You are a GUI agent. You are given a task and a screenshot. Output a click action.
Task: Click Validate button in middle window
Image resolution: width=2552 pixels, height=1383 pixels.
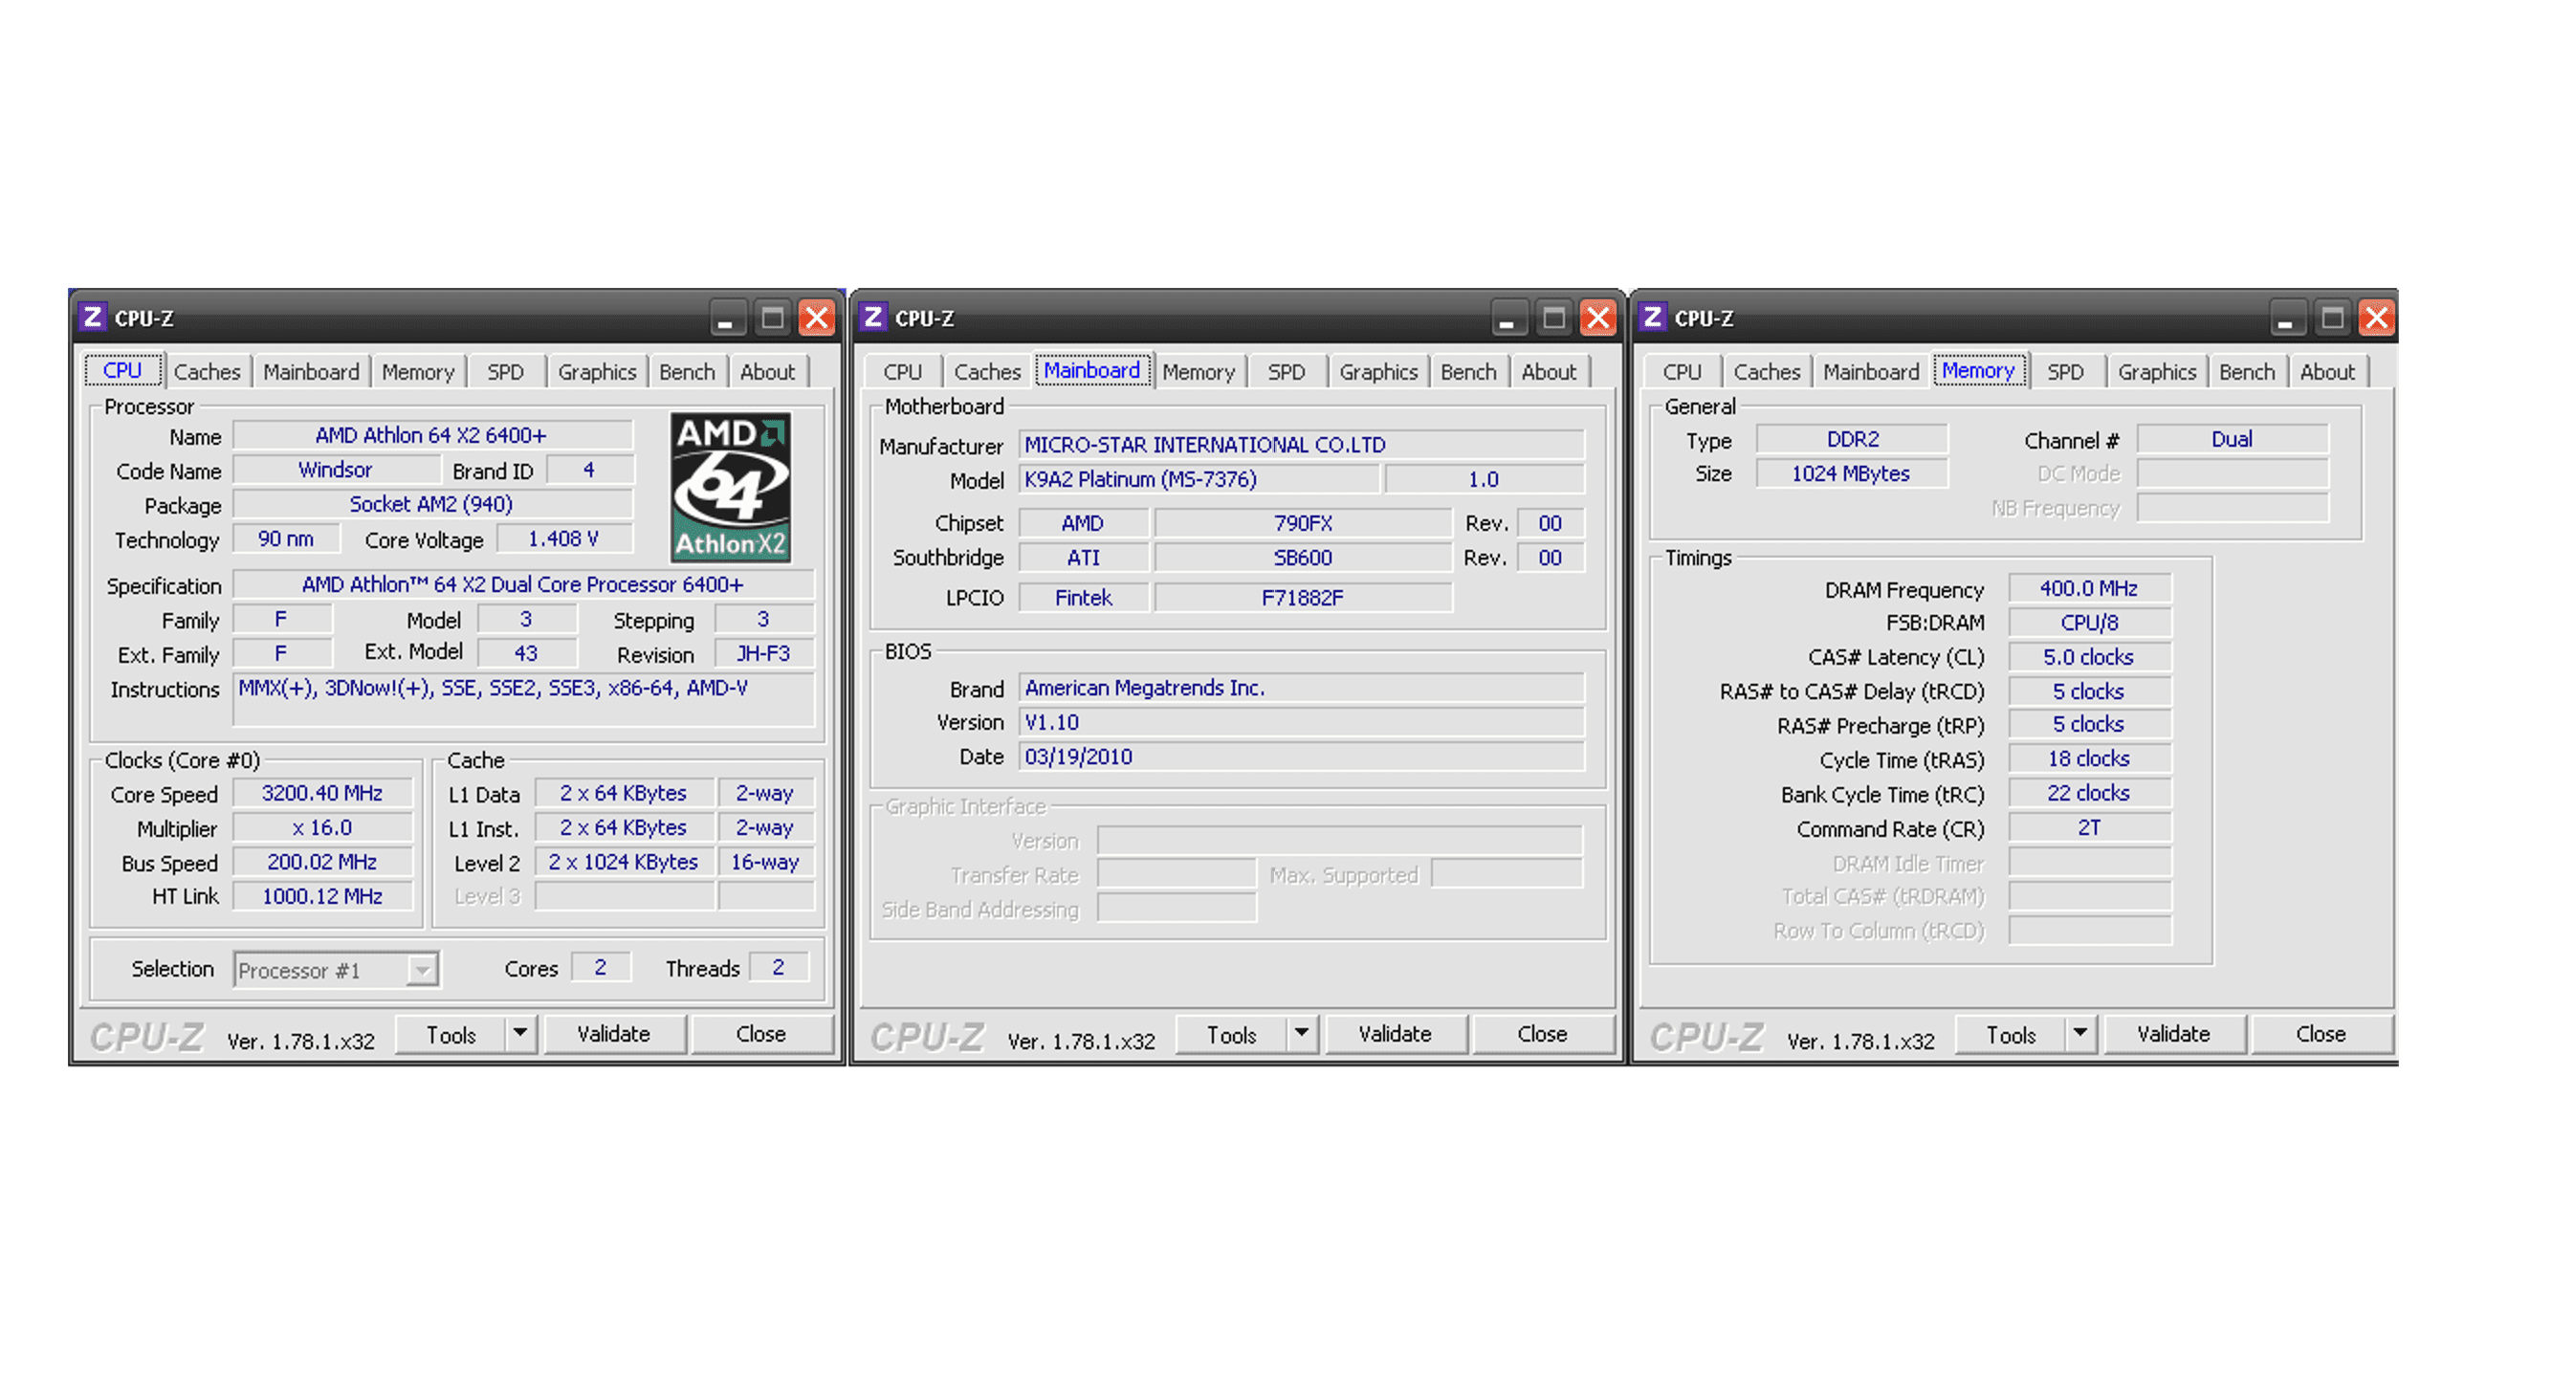tap(1395, 1033)
